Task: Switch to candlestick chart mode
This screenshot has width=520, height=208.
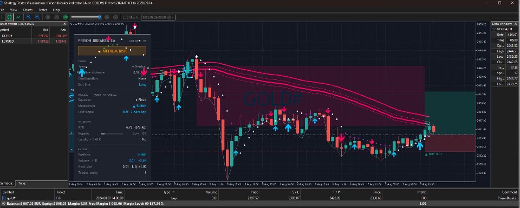Action: click(x=10, y=17)
